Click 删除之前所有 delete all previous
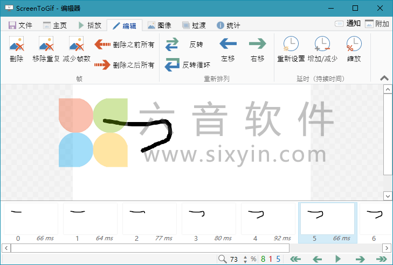 pos(125,45)
